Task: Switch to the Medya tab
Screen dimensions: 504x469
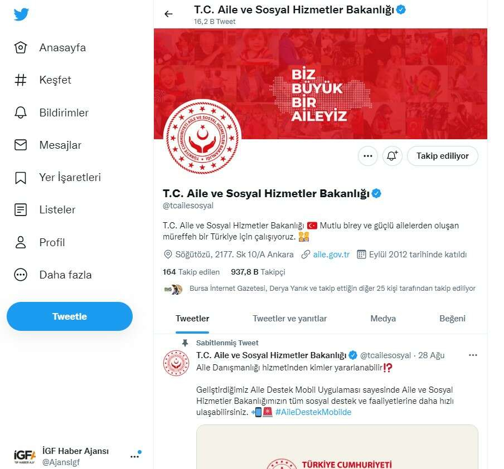Action: click(383, 319)
